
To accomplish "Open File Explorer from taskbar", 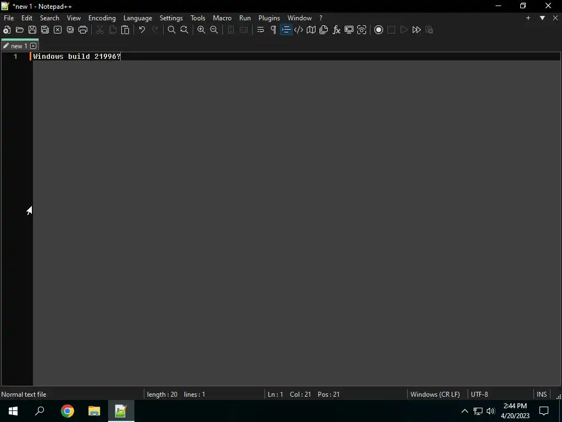I will tap(94, 411).
